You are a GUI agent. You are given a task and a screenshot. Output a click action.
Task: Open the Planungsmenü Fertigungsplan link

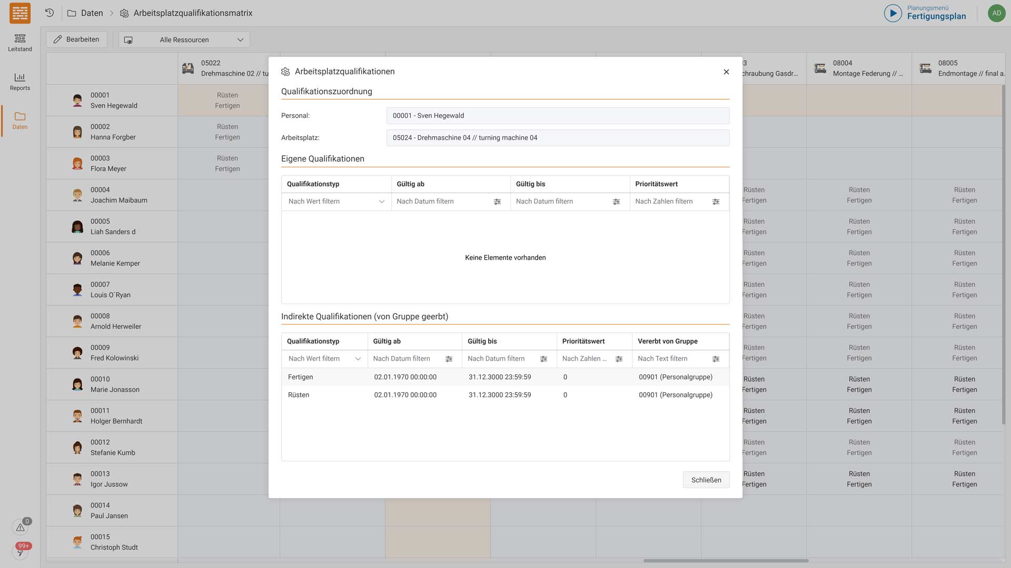pyautogui.click(x=936, y=13)
